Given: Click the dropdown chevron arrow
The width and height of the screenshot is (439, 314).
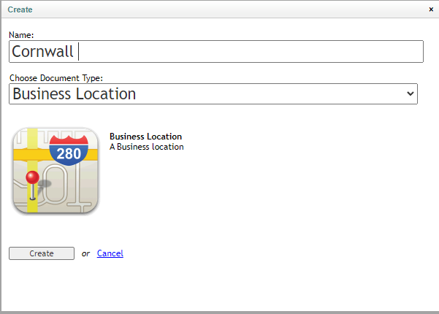Looking at the screenshot, I should tap(411, 93).
